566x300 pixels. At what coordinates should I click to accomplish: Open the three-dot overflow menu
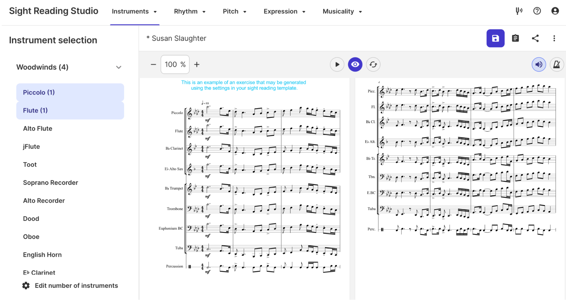coord(554,38)
